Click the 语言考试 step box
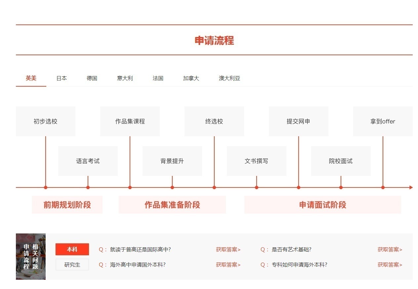The width and height of the screenshot is (418, 289). (x=88, y=161)
